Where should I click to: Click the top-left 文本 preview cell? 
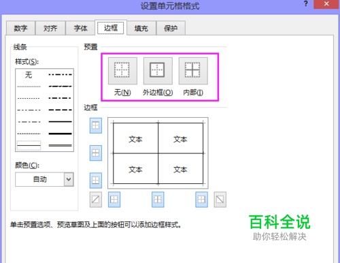tap(135, 138)
